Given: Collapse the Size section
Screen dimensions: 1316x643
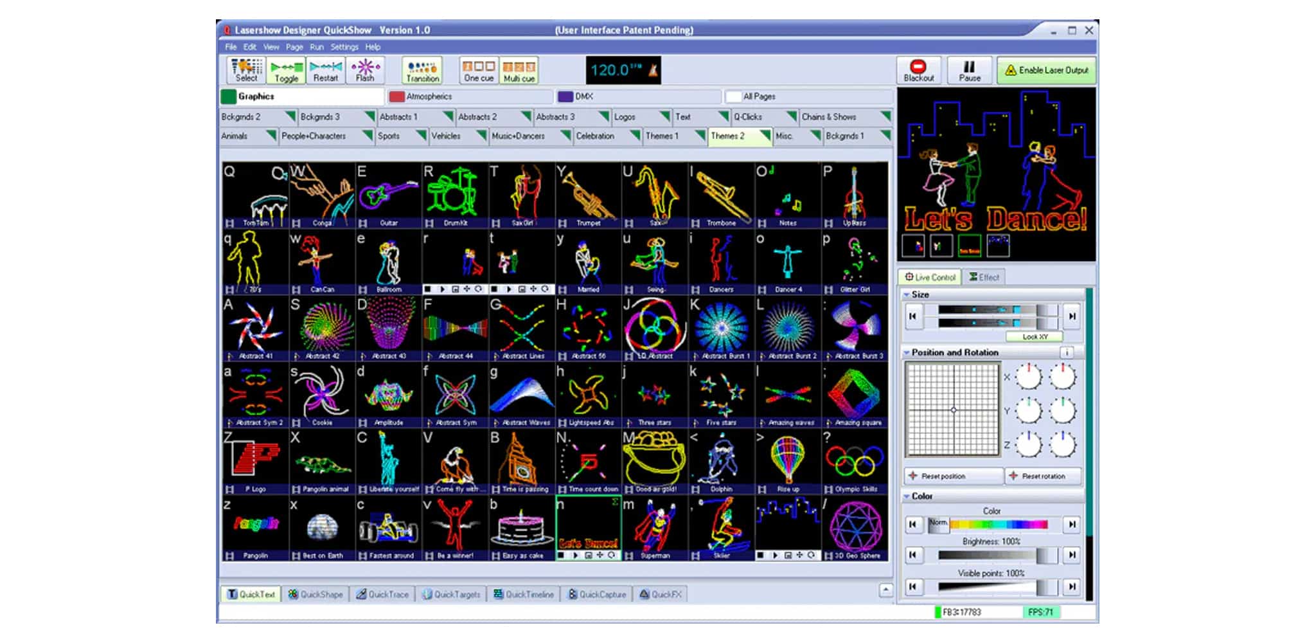Looking at the screenshot, I should pyautogui.click(x=907, y=294).
